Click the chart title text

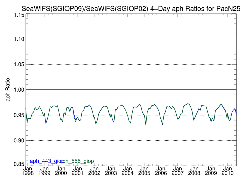pos(131,9)
